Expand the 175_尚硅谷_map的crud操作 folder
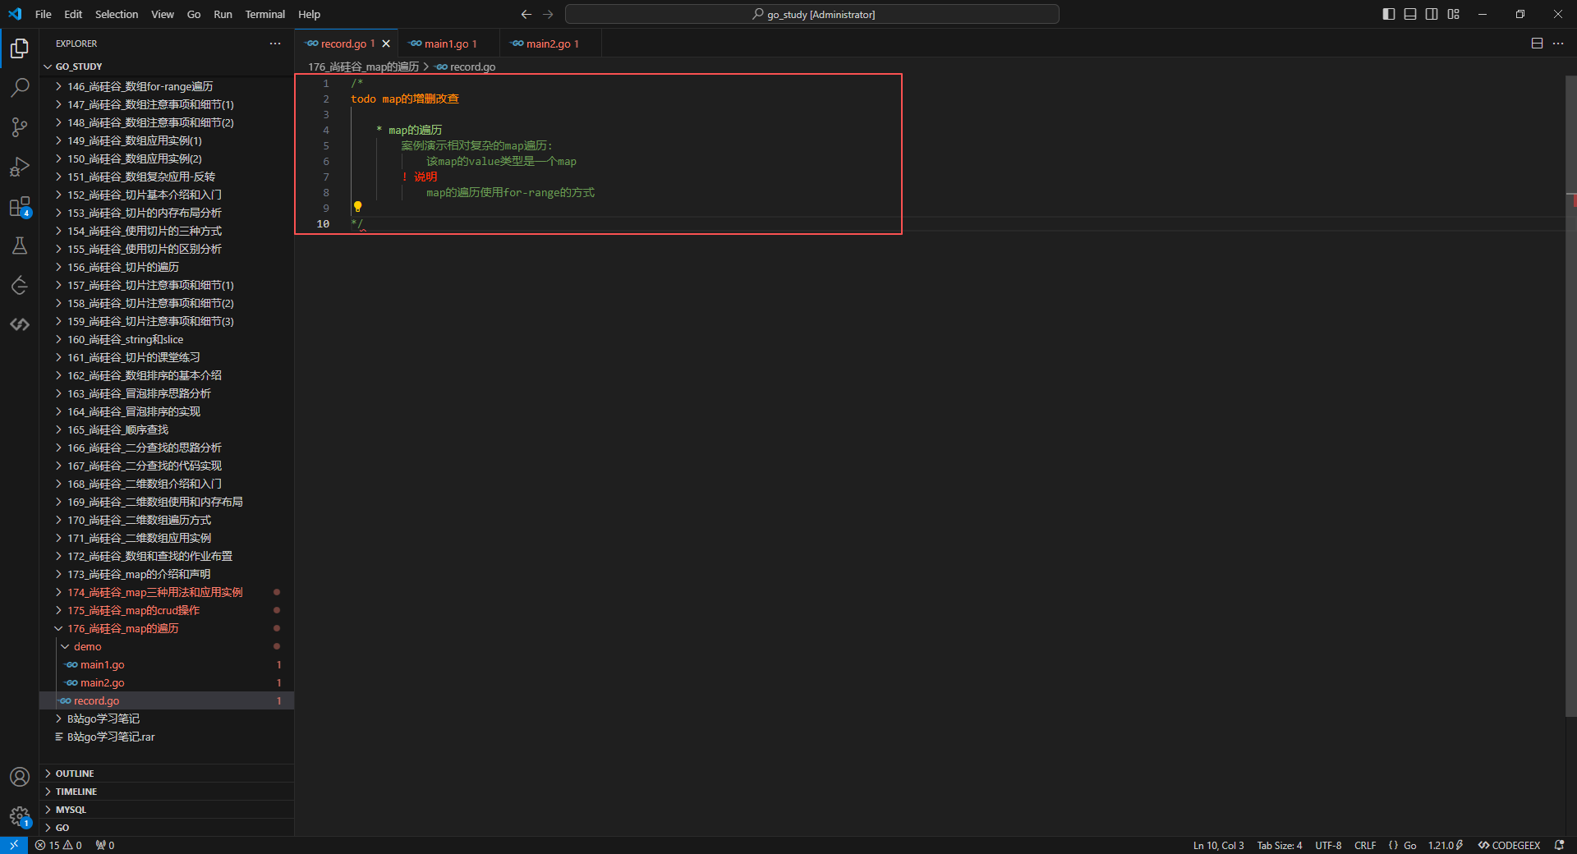 click(167, 610)
